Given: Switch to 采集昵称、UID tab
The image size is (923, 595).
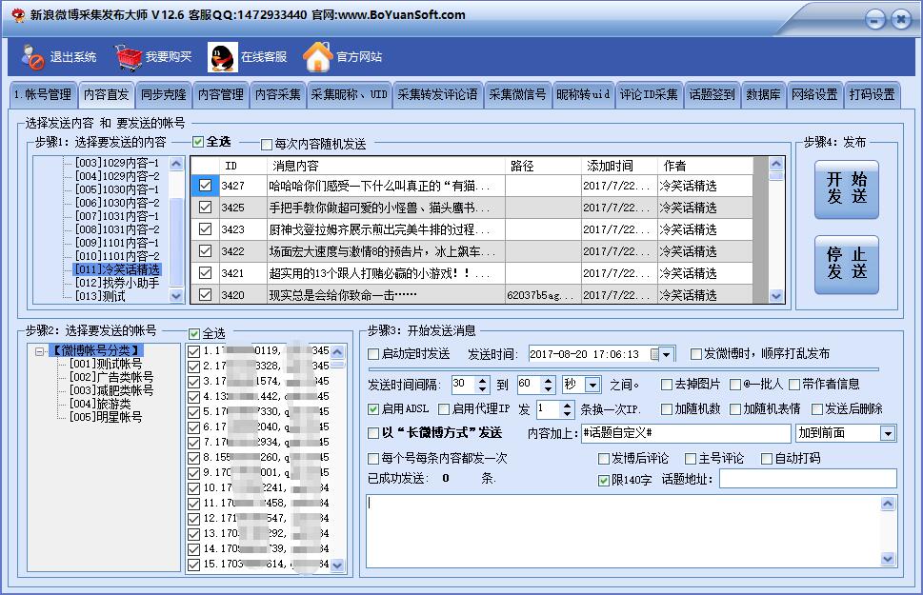Looking at the screenshot, I should [349, 95].
